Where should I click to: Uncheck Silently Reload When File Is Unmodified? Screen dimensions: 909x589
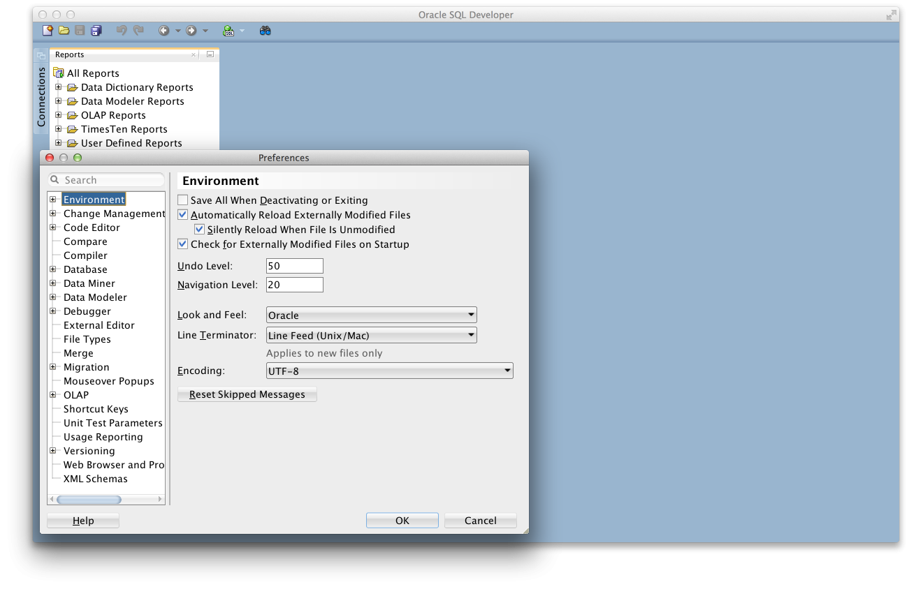200,230
